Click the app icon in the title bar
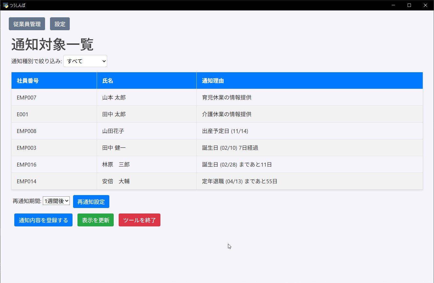The width and height of the screenshot is (434, 283). (x=5, y=5)
